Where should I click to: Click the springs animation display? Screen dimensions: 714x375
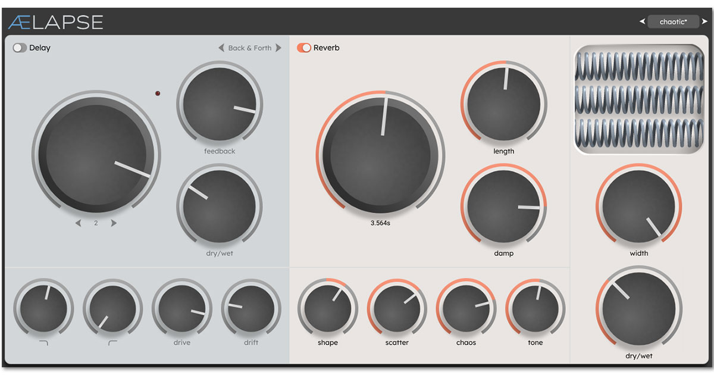(638, 100)
